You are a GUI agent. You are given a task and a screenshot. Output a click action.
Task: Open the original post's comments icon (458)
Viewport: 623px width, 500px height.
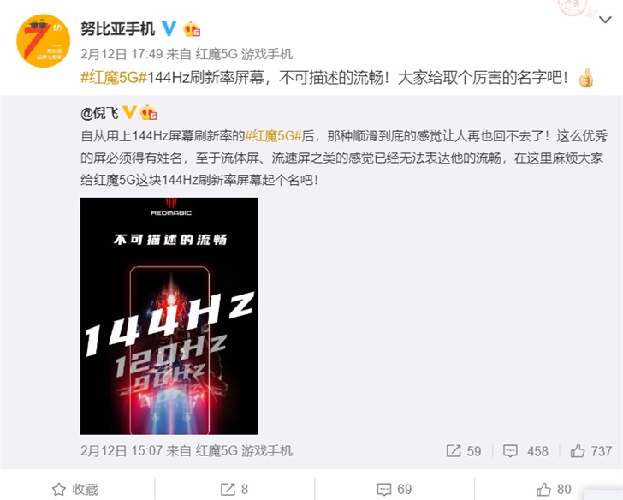point(525,451)
